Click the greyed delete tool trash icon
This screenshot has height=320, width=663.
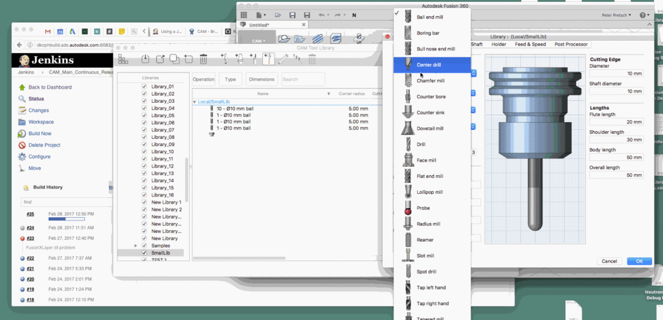pos(311,59)
